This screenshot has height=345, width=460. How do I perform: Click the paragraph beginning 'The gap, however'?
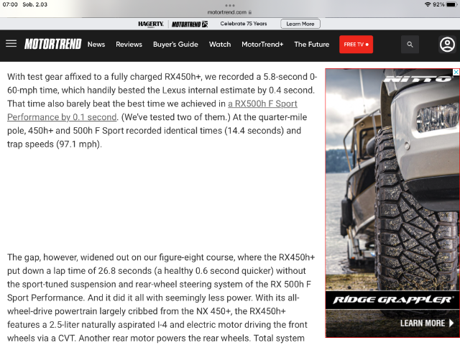pos(161,298)
